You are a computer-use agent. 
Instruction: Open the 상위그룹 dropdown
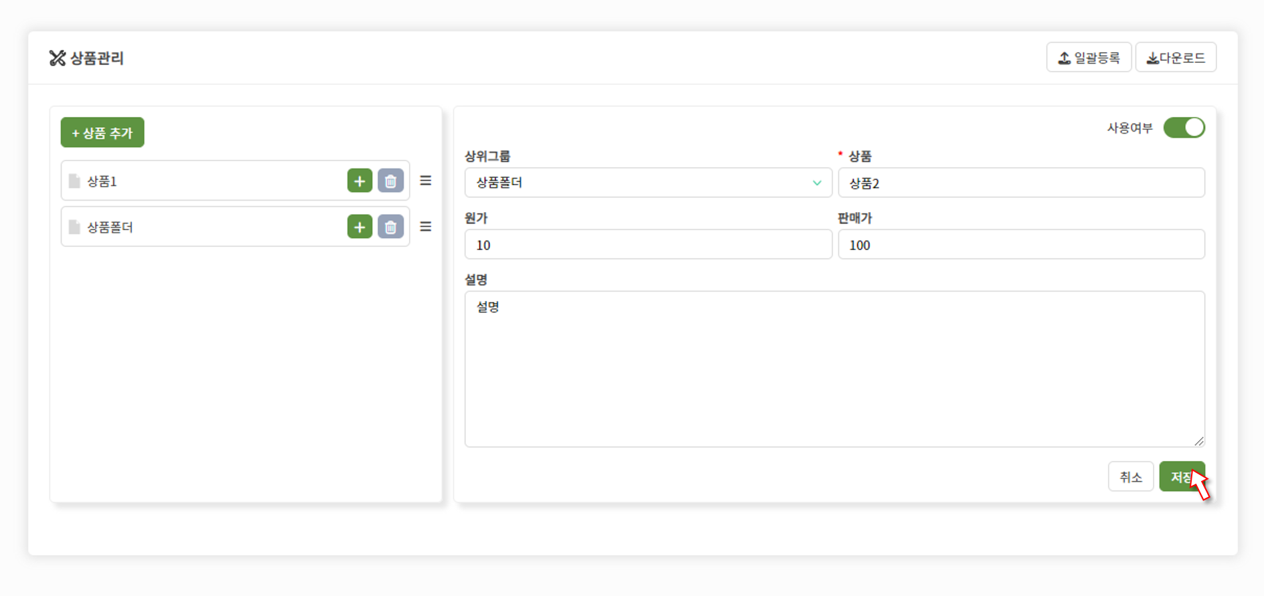tap(648, 183)
